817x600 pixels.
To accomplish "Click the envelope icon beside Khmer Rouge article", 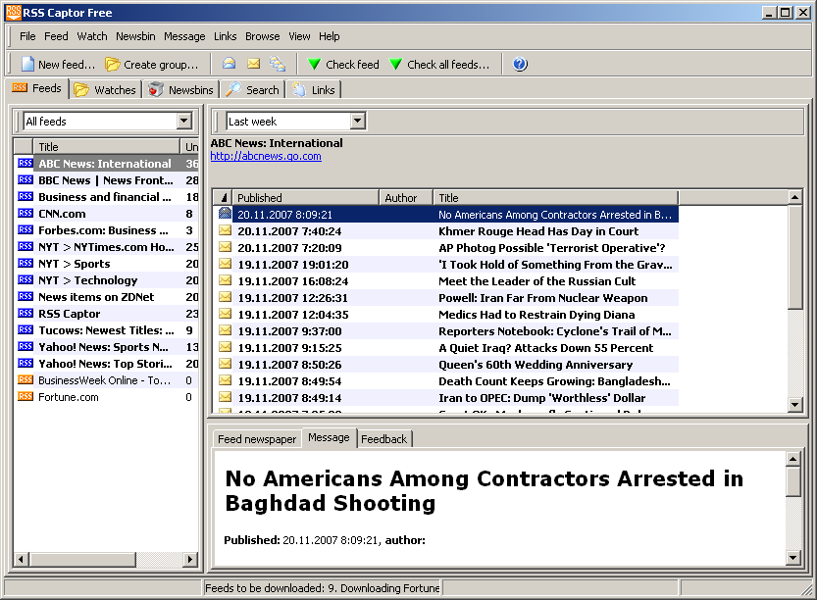I will click(225, 231).
